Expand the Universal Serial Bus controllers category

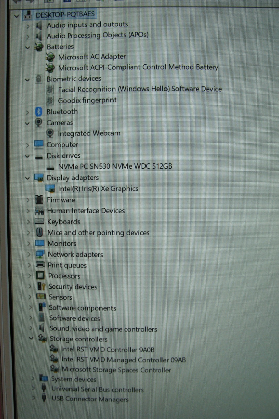tap(33, 388)
